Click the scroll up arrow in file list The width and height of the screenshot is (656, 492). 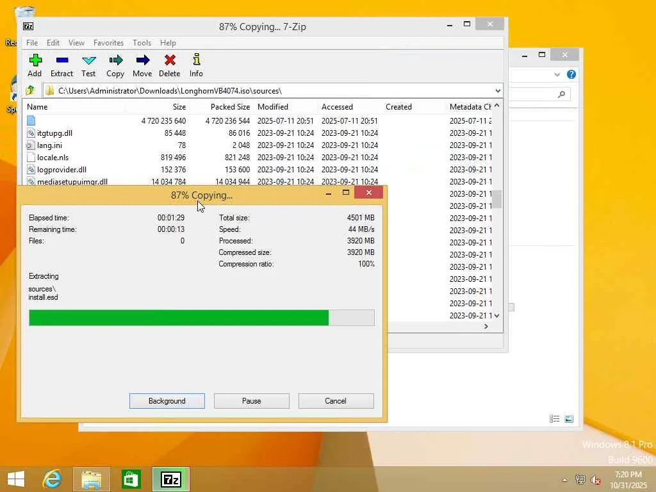496,106
